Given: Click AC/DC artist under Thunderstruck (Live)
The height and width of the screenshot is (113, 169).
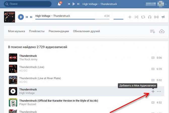Looking at the screenshot, I should pos(23,71).
